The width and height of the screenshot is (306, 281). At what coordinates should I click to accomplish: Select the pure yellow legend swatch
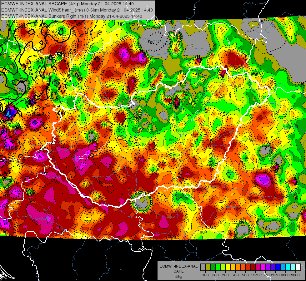(x=228, y=267)
